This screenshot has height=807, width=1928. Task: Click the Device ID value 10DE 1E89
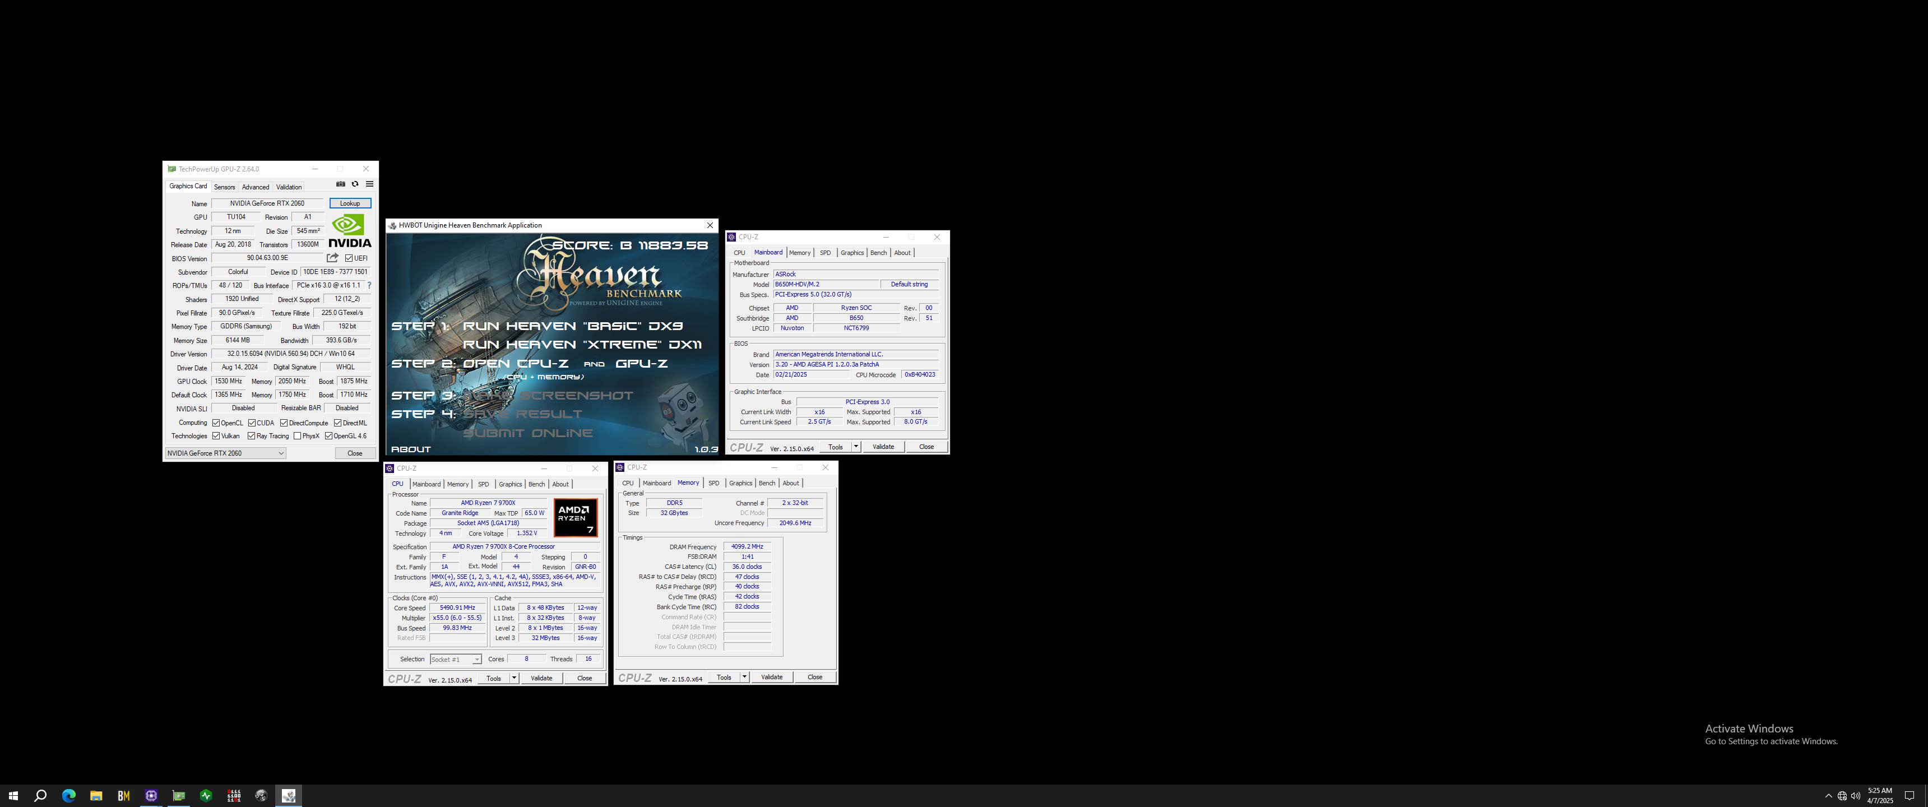[x=335, y=272]
